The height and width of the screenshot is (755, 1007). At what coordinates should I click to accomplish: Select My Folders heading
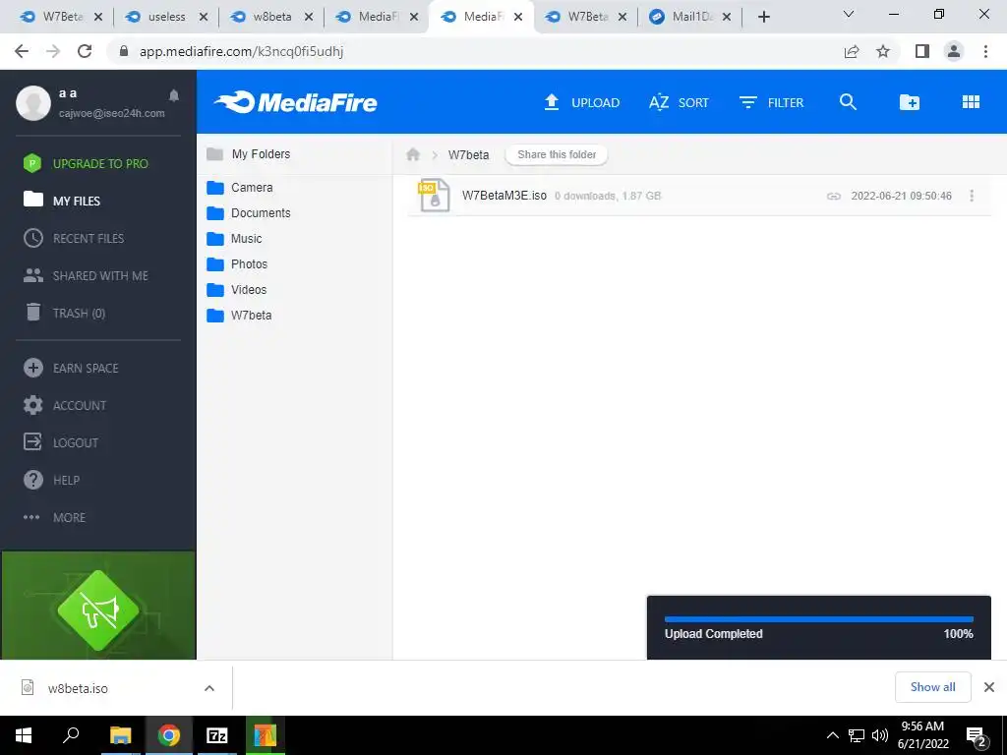point(249,154)
